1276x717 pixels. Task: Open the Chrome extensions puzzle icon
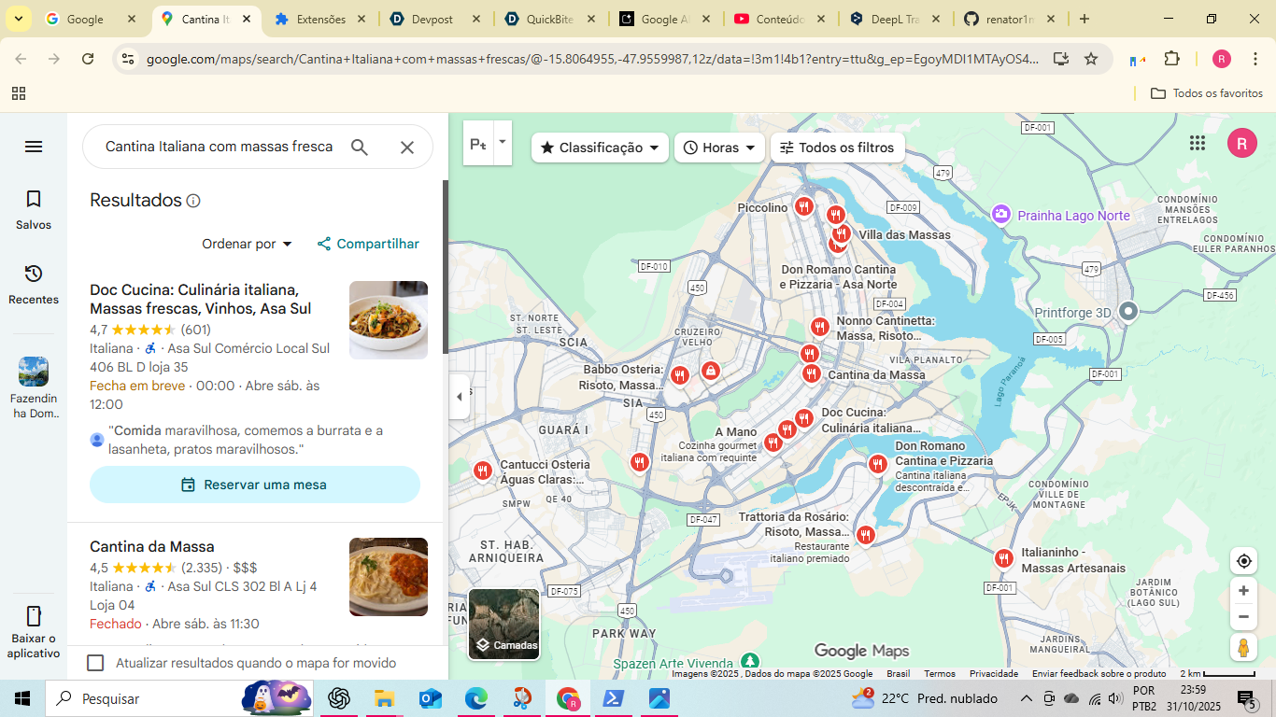pyautogui.click(x=1172, y=59)
